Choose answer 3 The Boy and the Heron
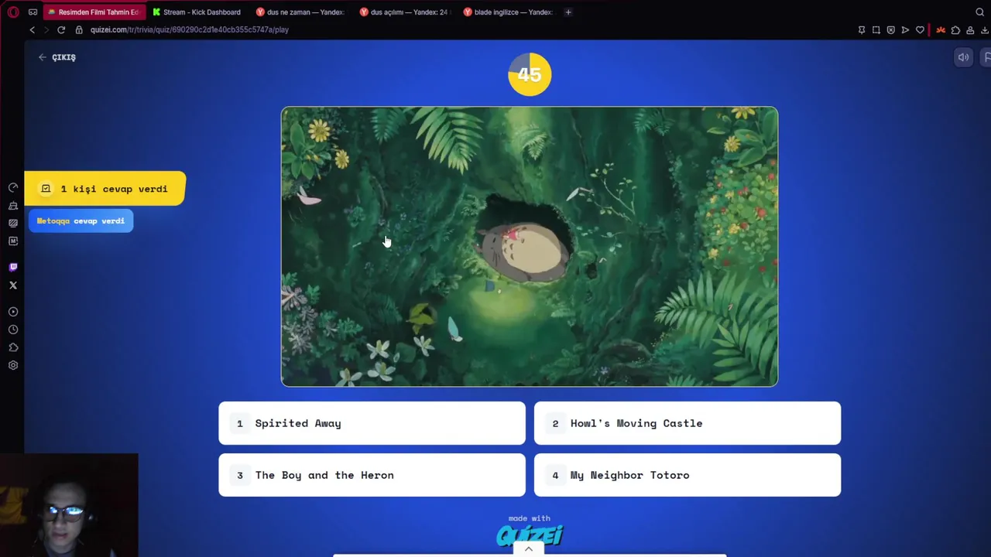991x557 pixels. (x=372, y=475)
